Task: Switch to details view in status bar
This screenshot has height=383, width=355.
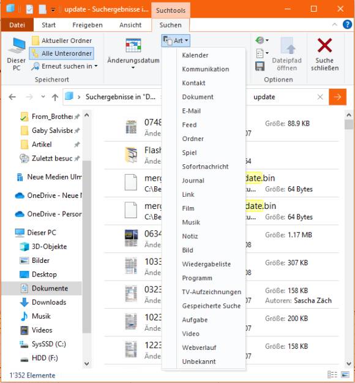Action: coord(332,374)
